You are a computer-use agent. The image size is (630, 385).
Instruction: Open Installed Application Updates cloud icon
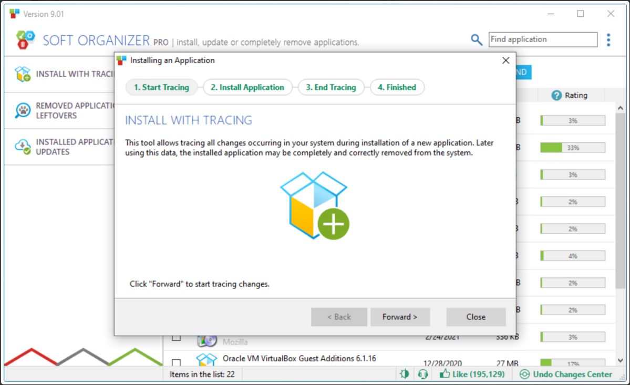tap(23, 147)
